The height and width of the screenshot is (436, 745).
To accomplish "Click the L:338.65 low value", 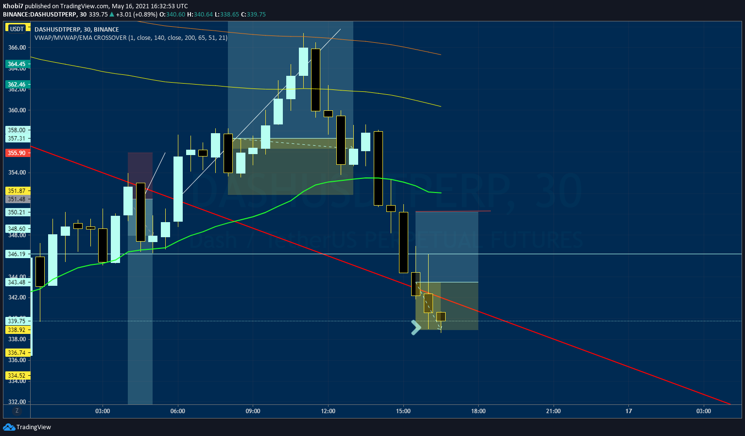I will click(x=227, y=14).
